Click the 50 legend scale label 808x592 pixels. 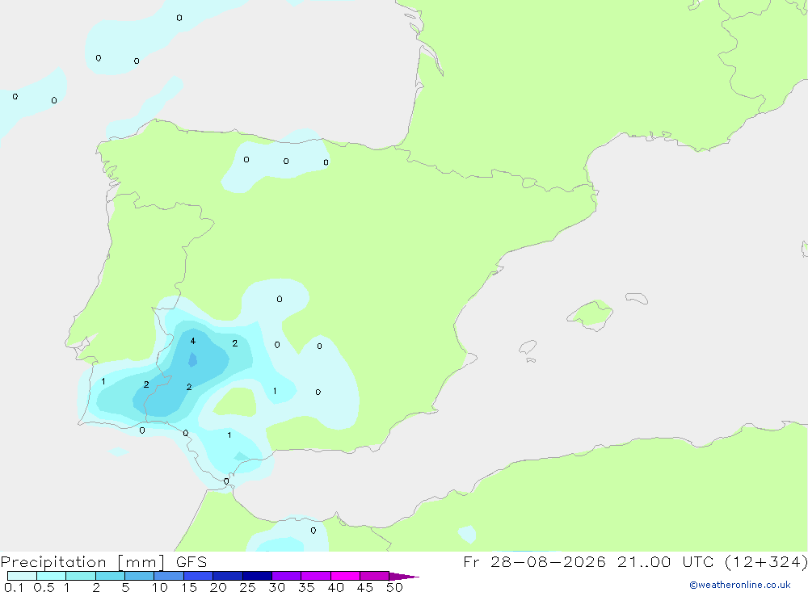coord(394,587)
